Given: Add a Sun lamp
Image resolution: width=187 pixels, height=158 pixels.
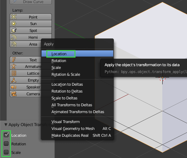Looking at the screenshot, I should [x=31, y=24].
